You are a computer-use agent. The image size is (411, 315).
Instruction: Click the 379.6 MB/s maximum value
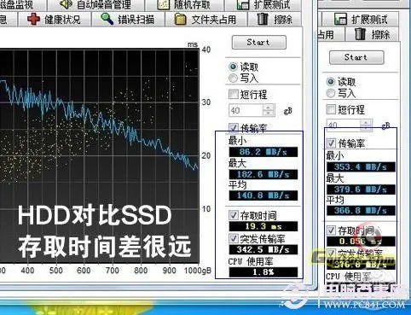click(361, 190)
